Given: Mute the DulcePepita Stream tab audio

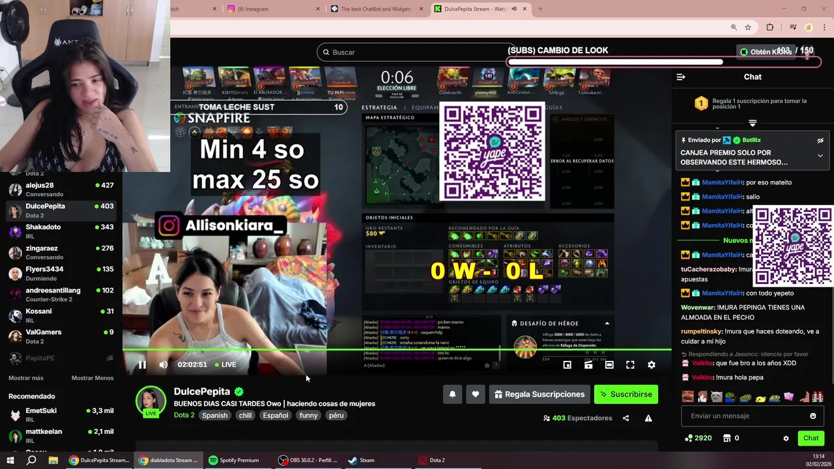Looking at the screenshot, I should click(514, 9).
